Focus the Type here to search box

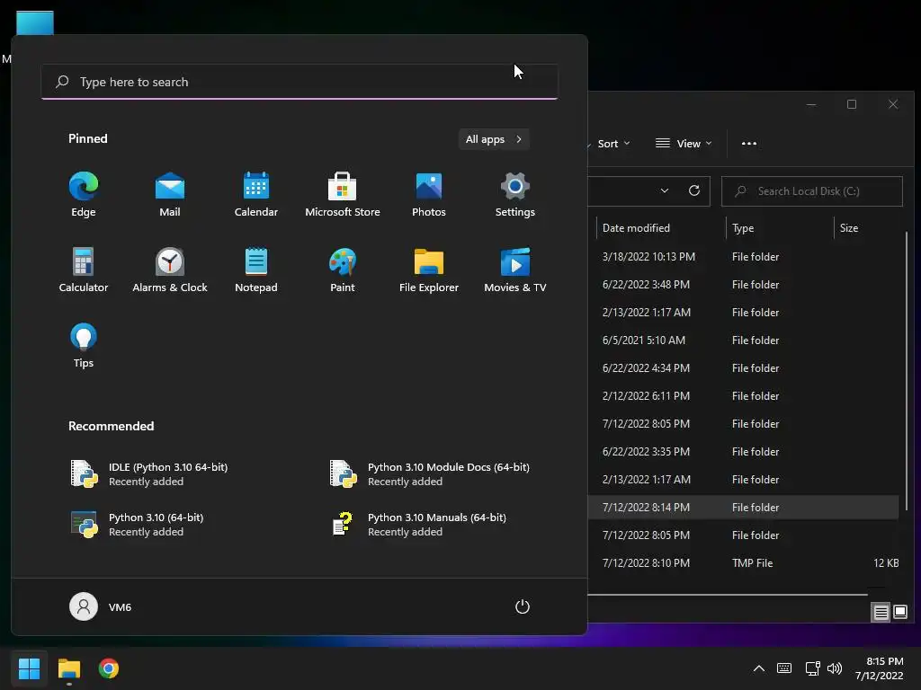pyautogui.click(x=300, y=82)
